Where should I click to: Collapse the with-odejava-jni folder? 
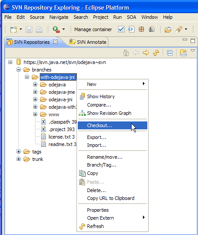point(27,77)
